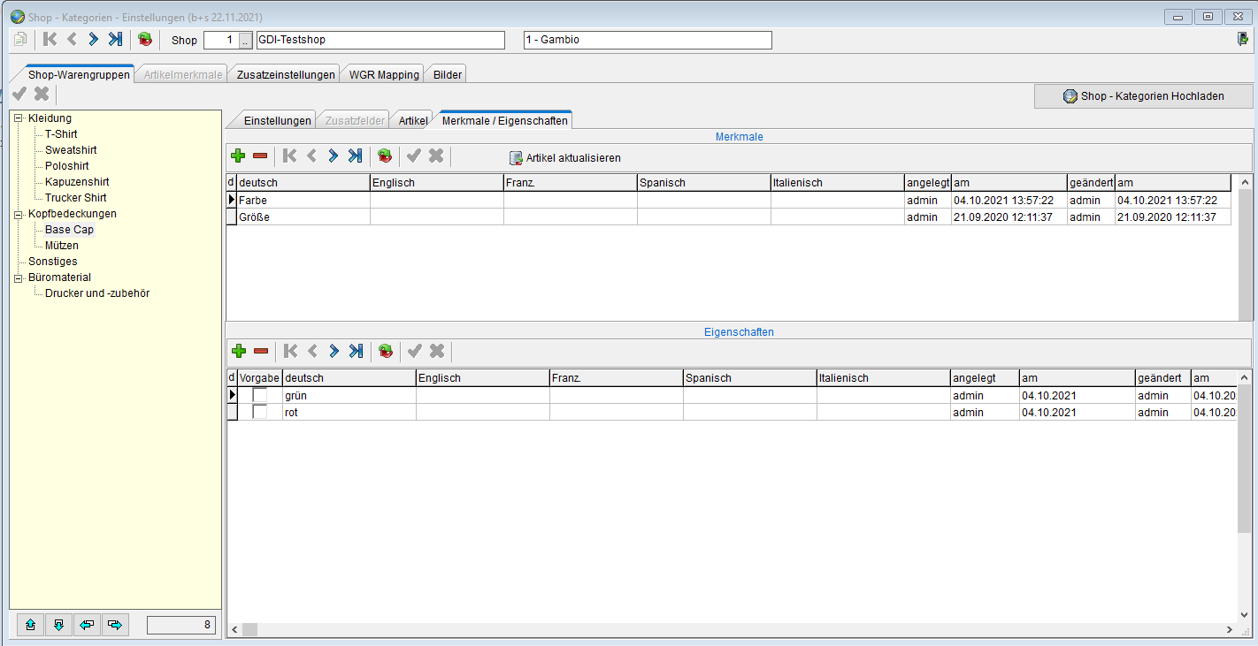
Task: Toggle Vorgabe checkbox for grün
Action: point(260,395)
